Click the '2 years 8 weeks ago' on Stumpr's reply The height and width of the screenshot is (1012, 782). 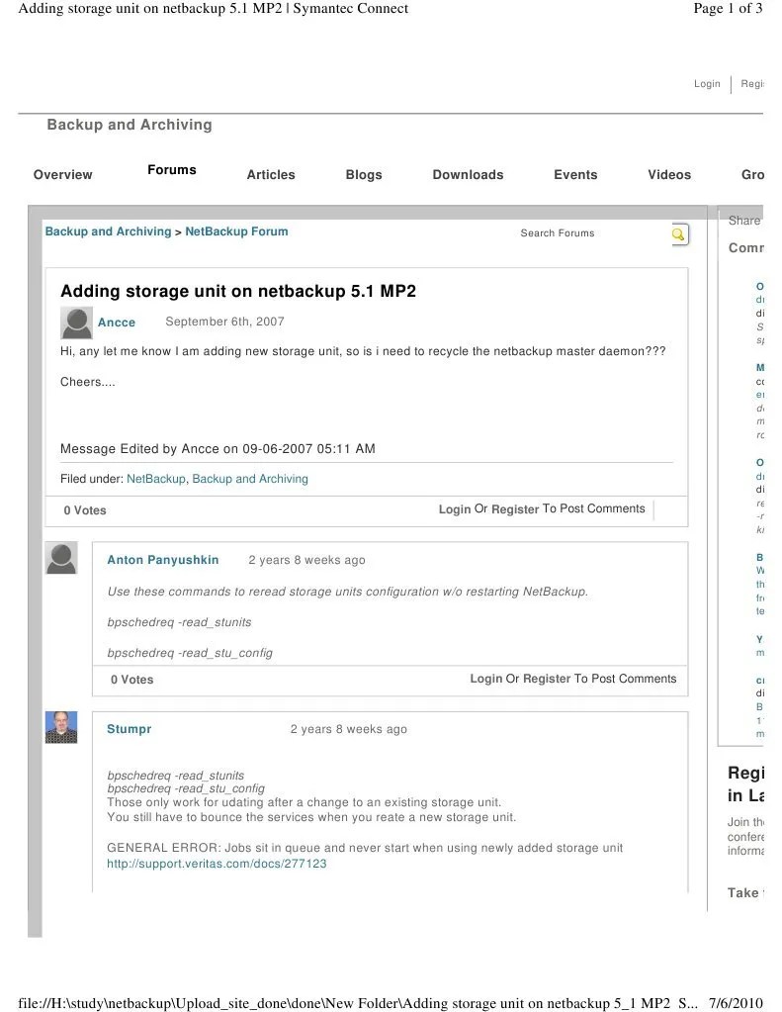348,729
